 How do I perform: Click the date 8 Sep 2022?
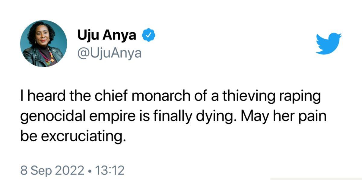52,171
